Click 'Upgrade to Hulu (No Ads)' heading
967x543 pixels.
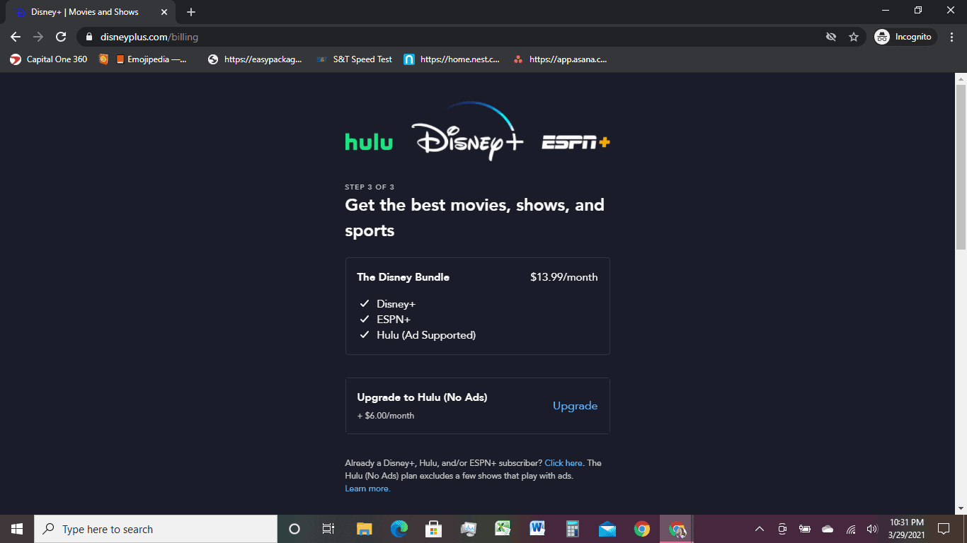pyautogui.click(x=422, y=397)
